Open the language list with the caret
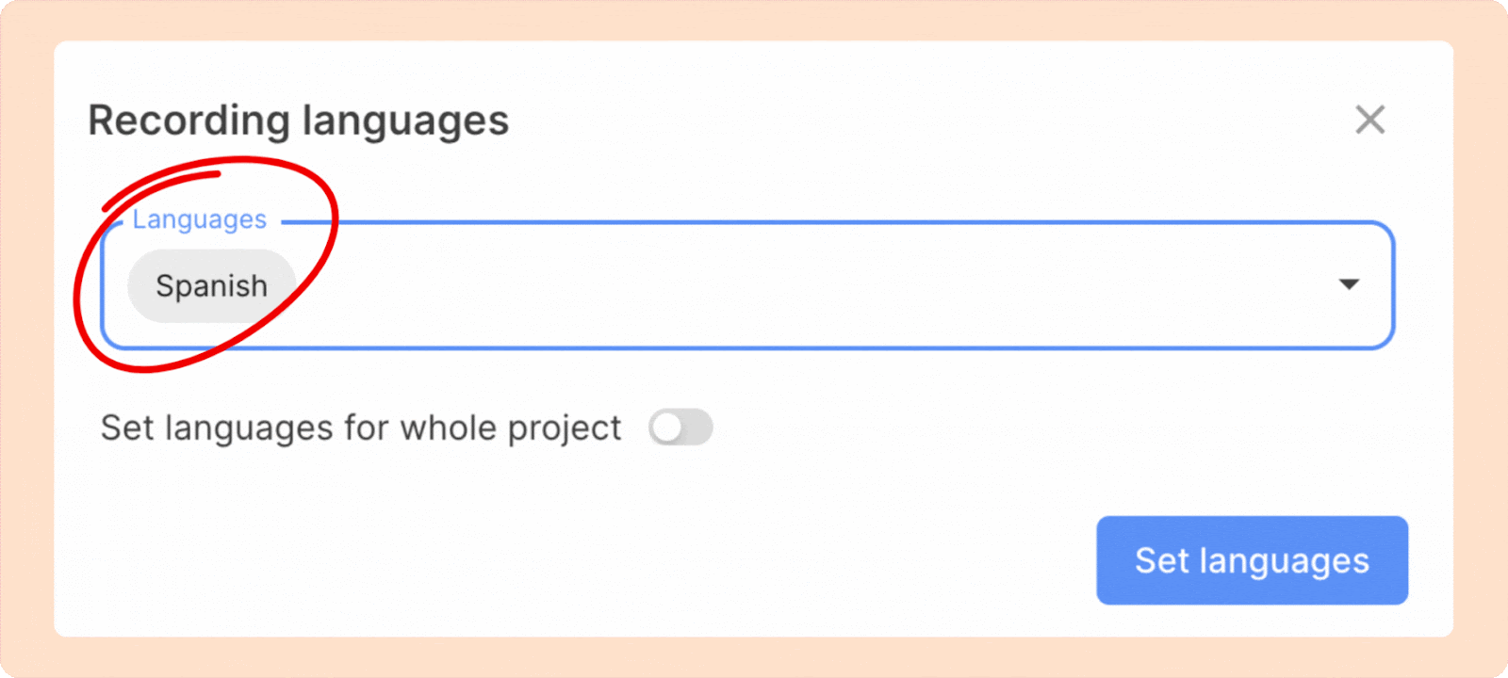 click(1349, 284)
